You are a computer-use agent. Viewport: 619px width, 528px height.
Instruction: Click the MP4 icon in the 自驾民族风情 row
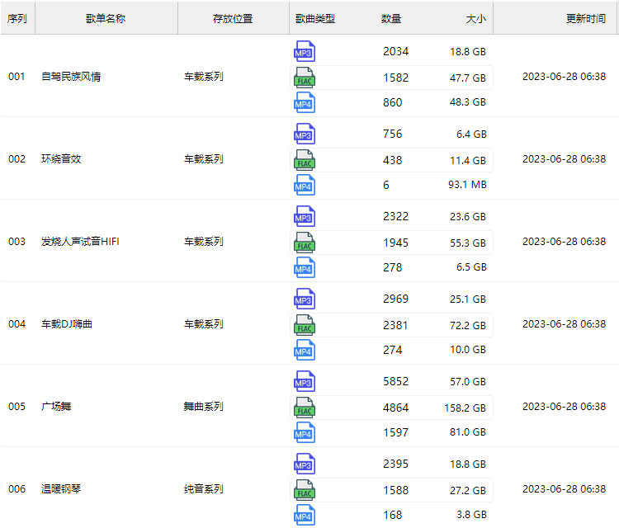tap(305, 102)
